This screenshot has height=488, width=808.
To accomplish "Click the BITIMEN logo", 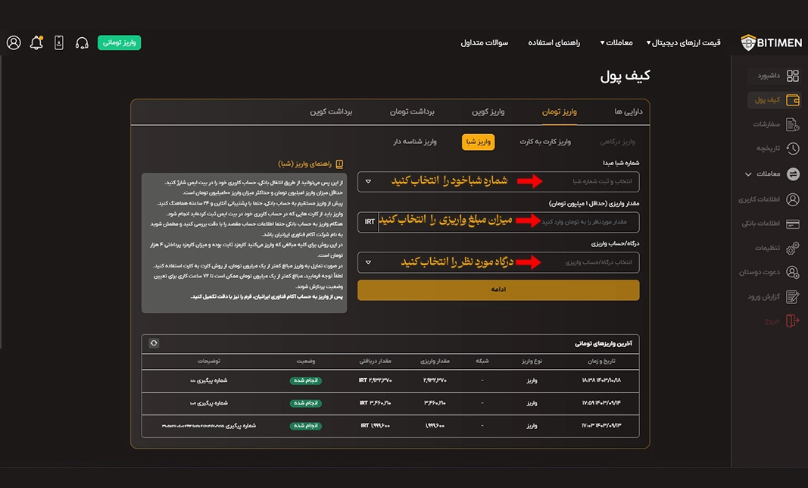I will (771, 42).
